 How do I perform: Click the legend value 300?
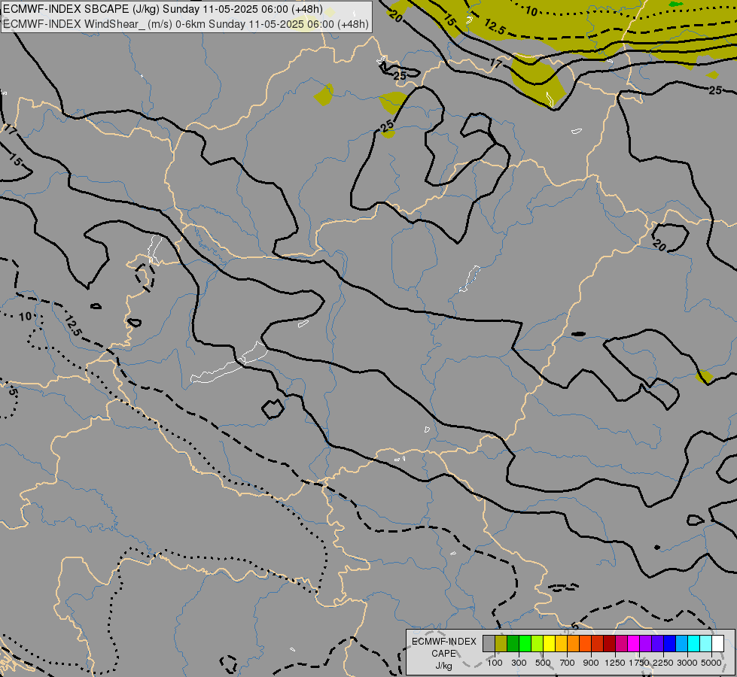pos(519,663)
